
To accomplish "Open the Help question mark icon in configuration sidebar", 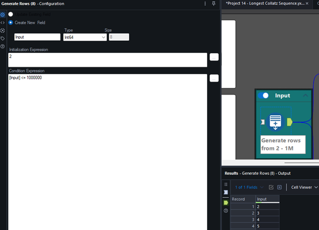I will tap(3, 47).
